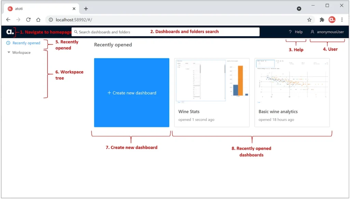Go back in browser history

pyautogui.click(x=8, y=19)
